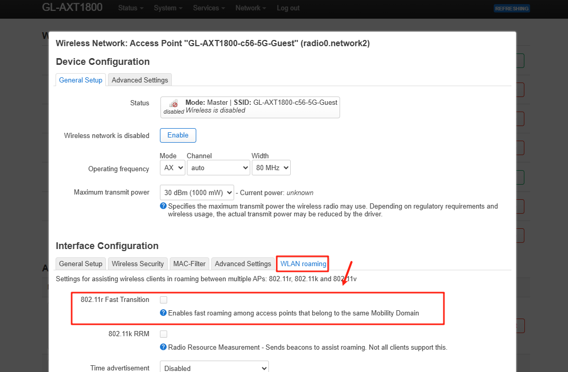Viewport: 568px width, 372px height.
Task: Open the Mode dropdown set to AX
Action: [172, 168]
